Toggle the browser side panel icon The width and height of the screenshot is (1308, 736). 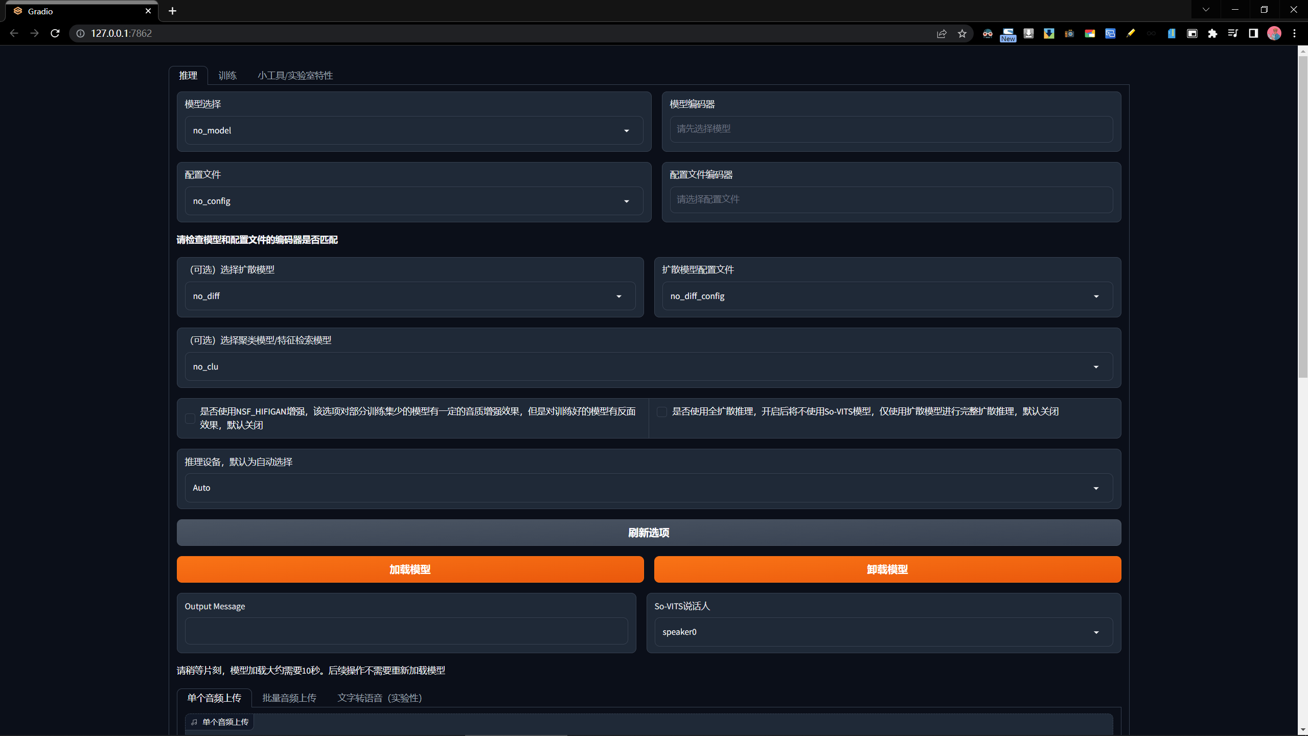click(1253, 33)
